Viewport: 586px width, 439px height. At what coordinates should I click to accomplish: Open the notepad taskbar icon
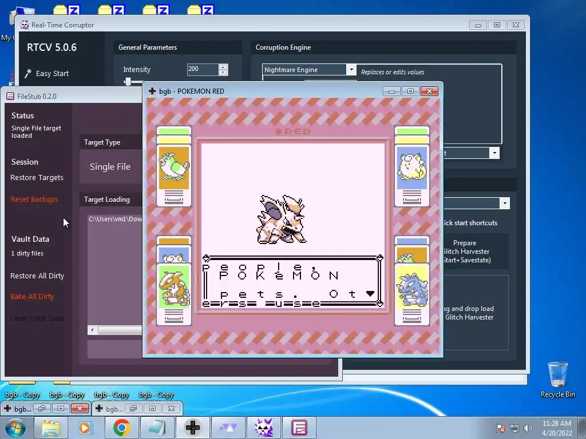click(x=157, y=428)
